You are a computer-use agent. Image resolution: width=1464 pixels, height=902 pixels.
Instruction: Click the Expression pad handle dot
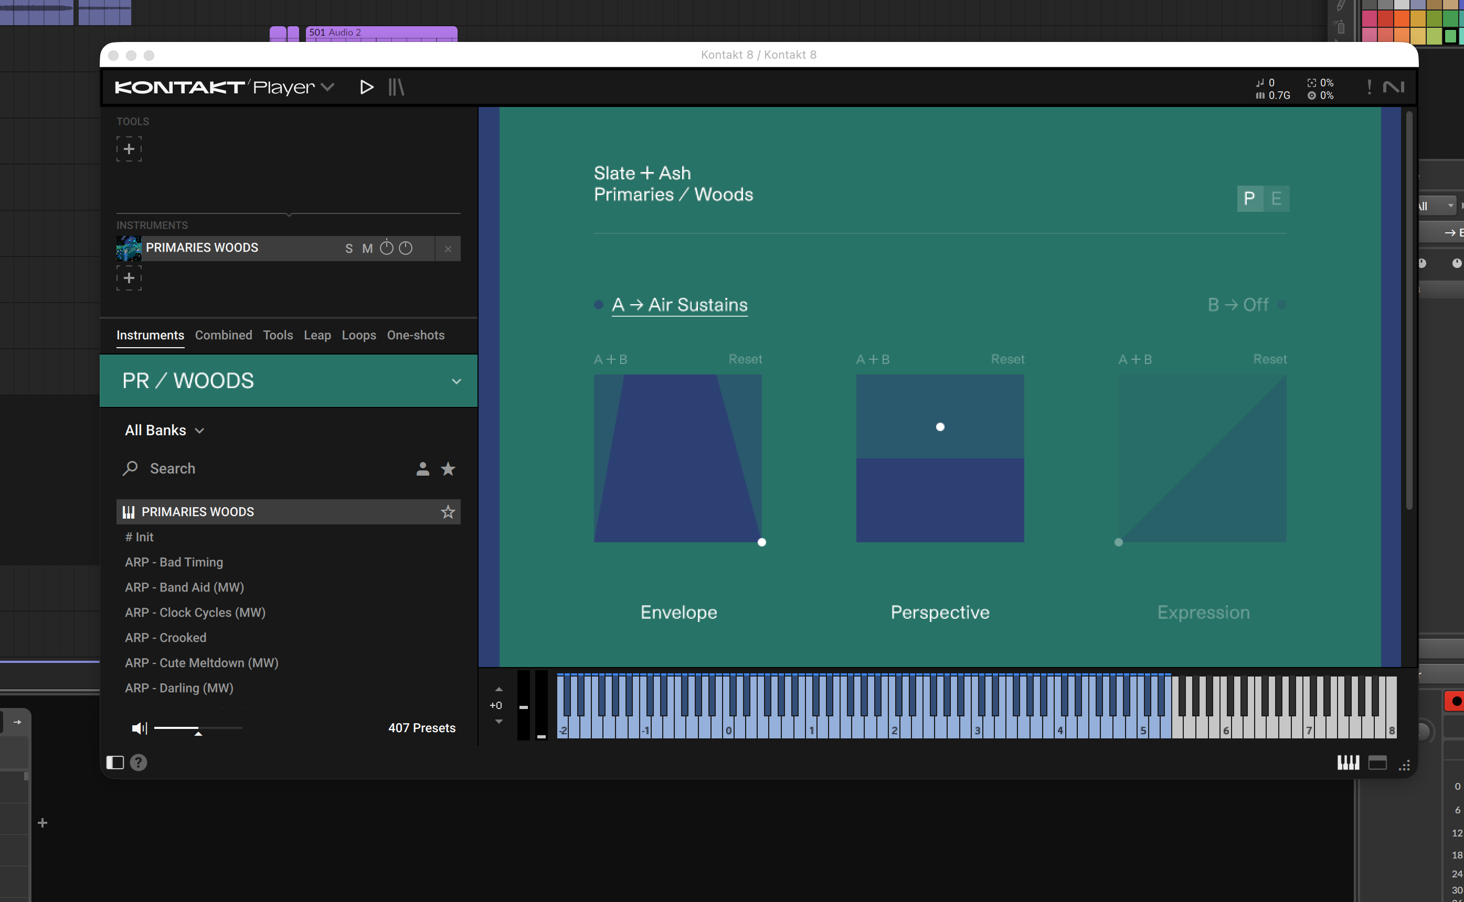1119,542
